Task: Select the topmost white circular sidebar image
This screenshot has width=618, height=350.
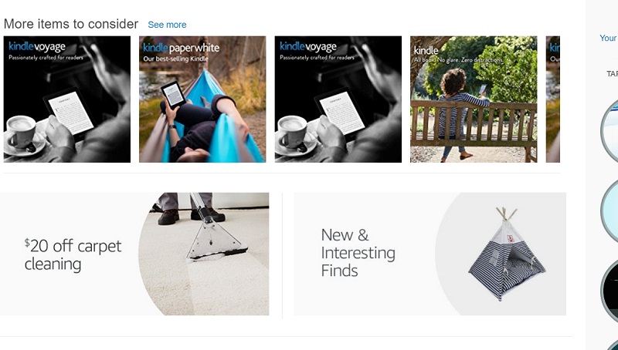Action: click(610, 131)
